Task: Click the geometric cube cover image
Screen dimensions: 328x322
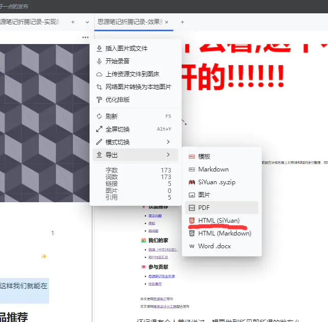Action: (45, 123)
